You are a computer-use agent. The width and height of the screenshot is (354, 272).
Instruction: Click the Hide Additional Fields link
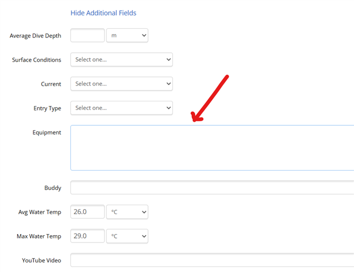(x=103, y=13)
